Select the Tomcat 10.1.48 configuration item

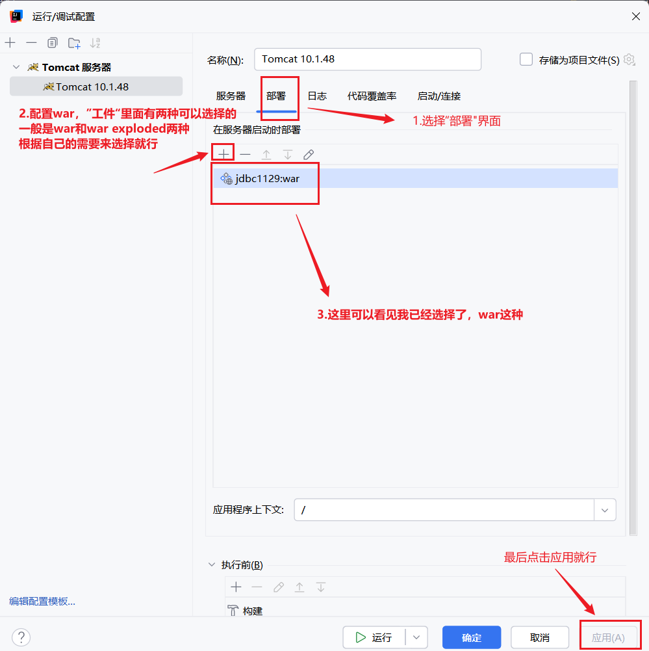(96, 86)
